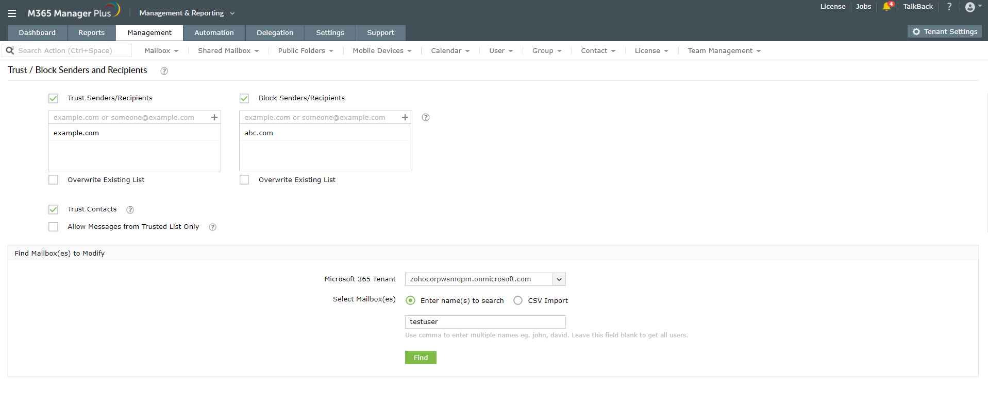The width and height of the screenshot is (988, 395).
Task: Toggle the Trust Contacts checkbox
Action: point(53,209)
